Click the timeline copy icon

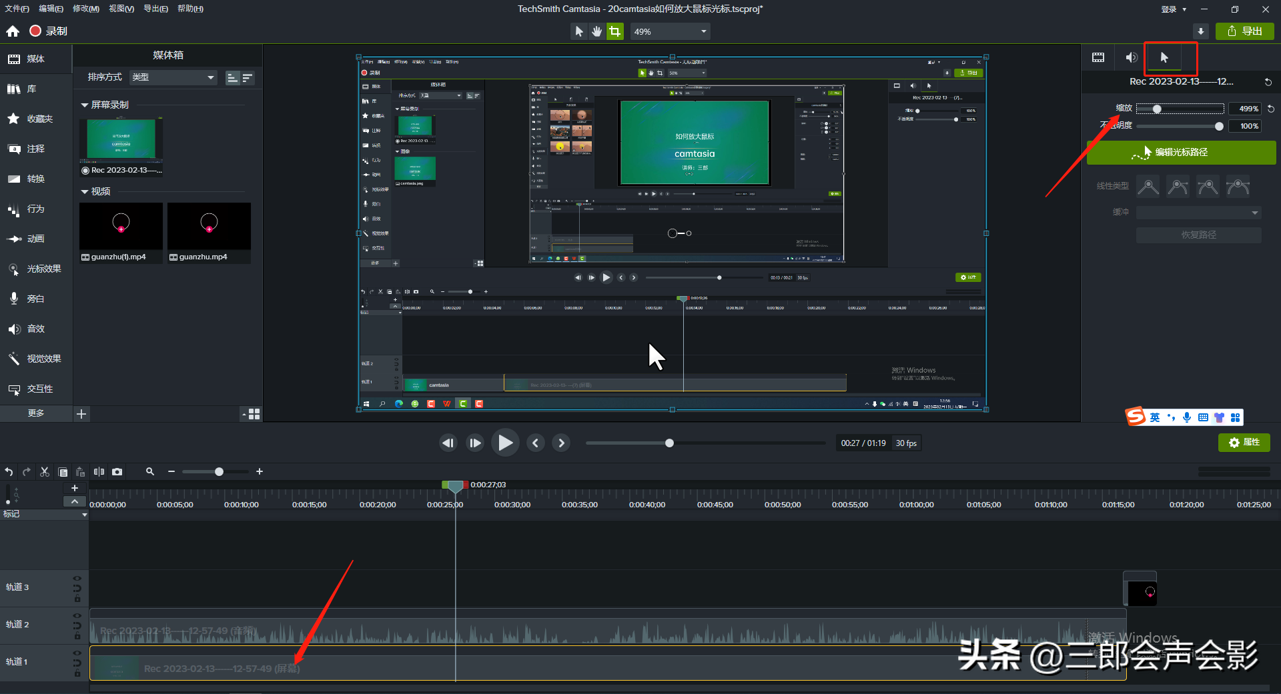click(63, 472)
